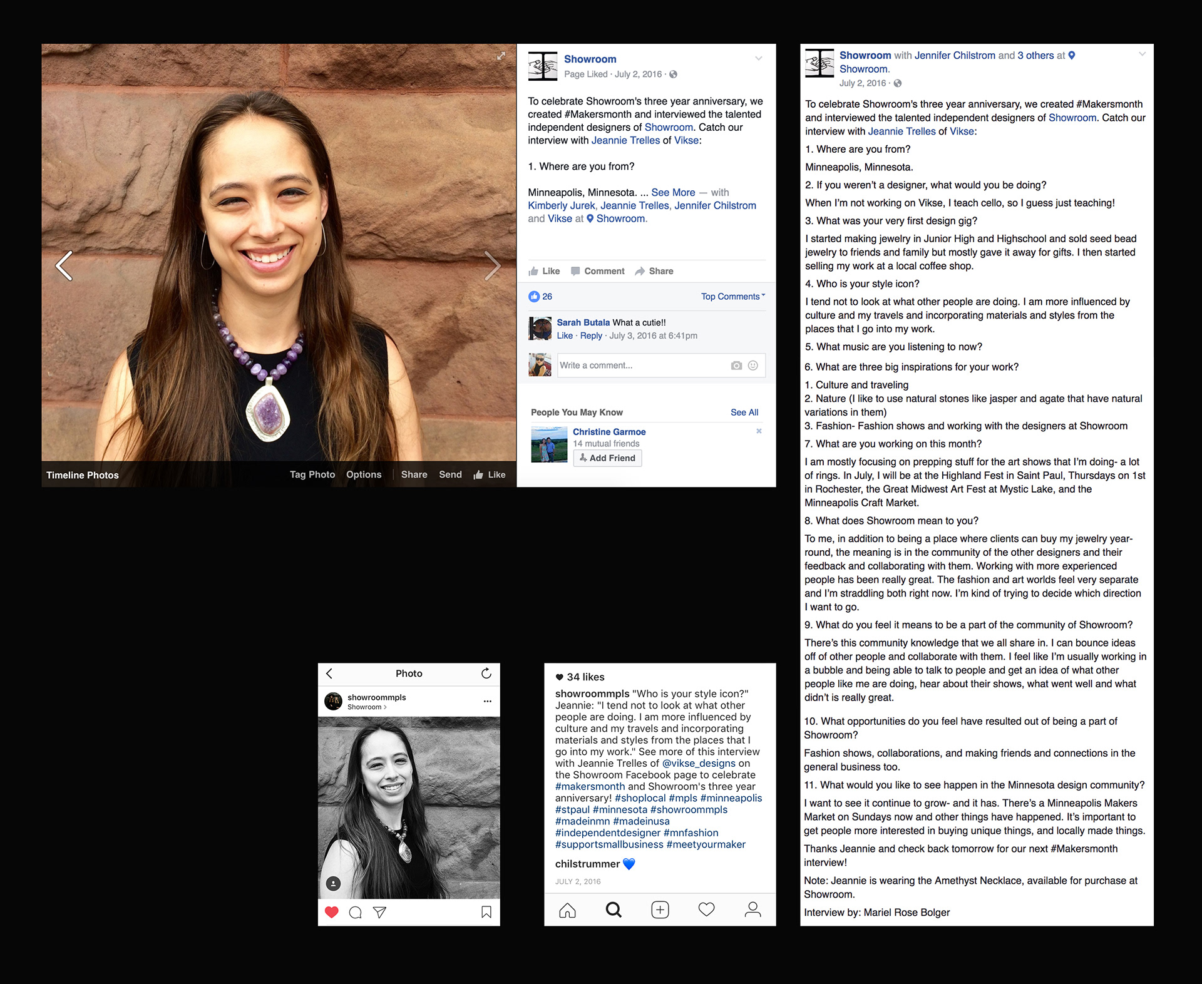View the 26 likes reaction count
This screenshot has width=1202, height=984.
[540, 297]
